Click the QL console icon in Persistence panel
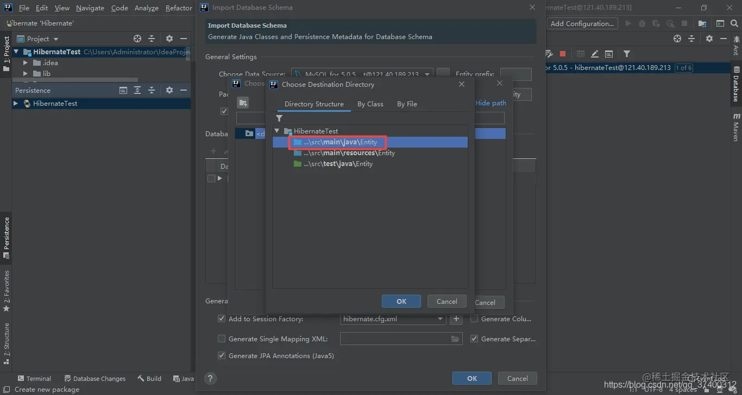The height and width of the screenshot is (395, 742). pos(123,90)
